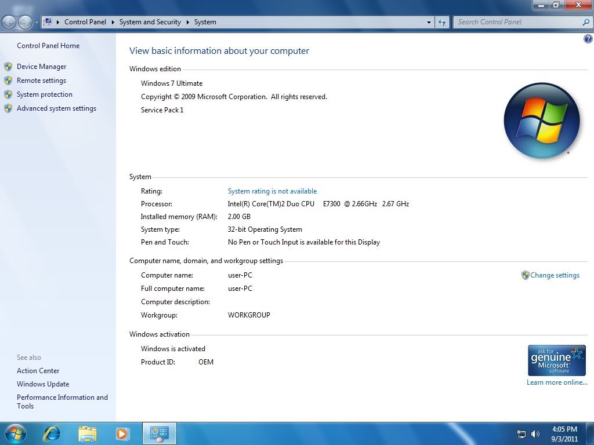Image resolution: width=594 pixels, height=445 pixels.
Task: Click the Product ID OEM value
Action: pyautogui.click(x=206, y=362)
